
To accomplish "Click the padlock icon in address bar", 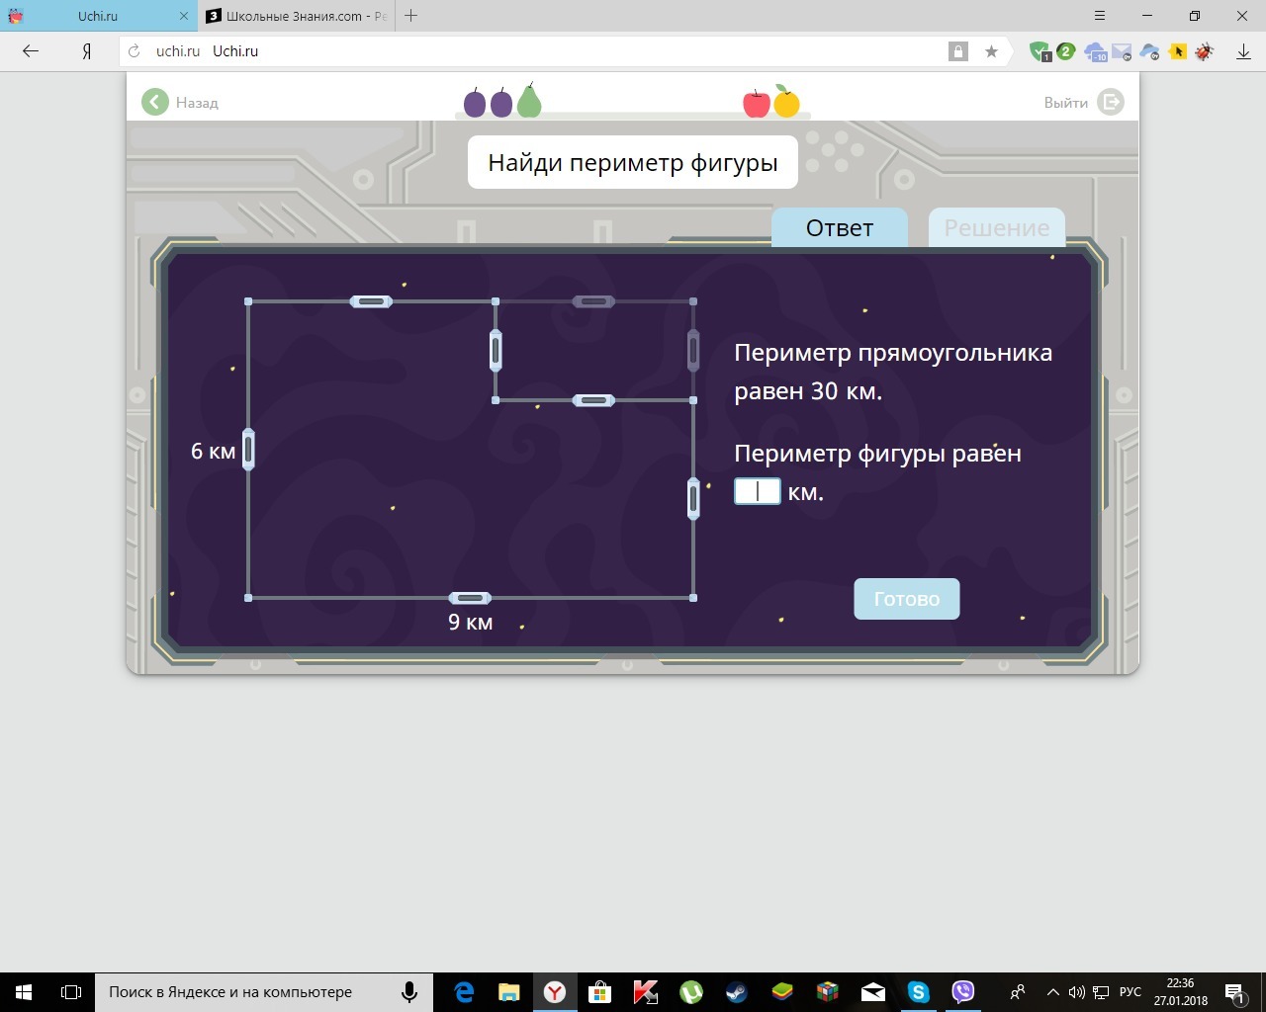I will 957,51.
